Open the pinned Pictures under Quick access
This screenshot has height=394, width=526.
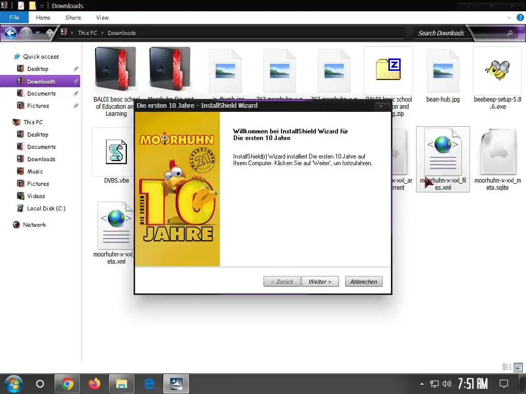tap(38, 106)
